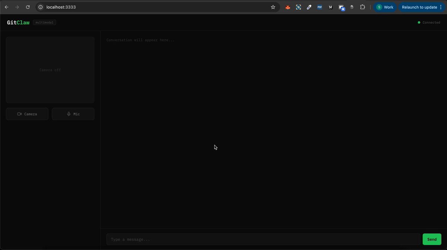Launch the screenshot capture extension
Image resolution: width=447 pixels, height=250 pixels.
(298, 7)
